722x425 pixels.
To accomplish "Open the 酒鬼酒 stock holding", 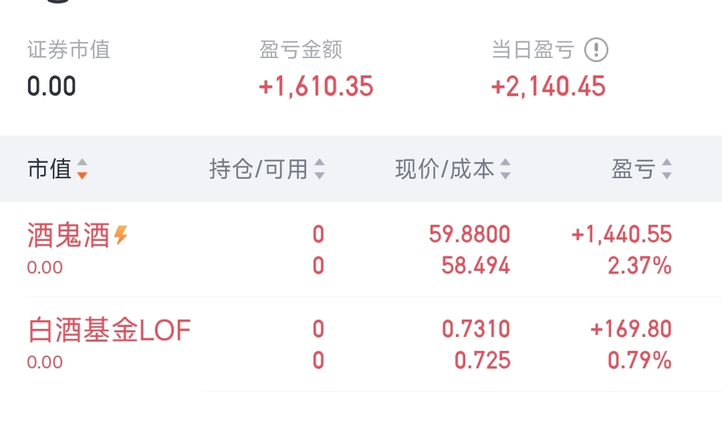I will pyautogui.click(x=68, y=236).
